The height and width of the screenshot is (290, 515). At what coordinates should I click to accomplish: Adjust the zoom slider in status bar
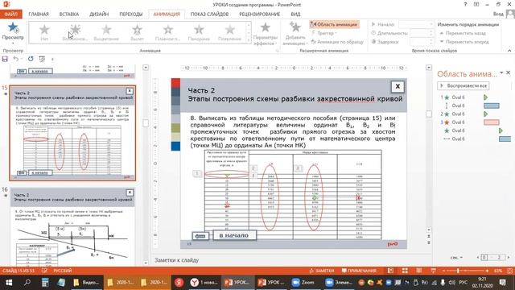point(458,271)
